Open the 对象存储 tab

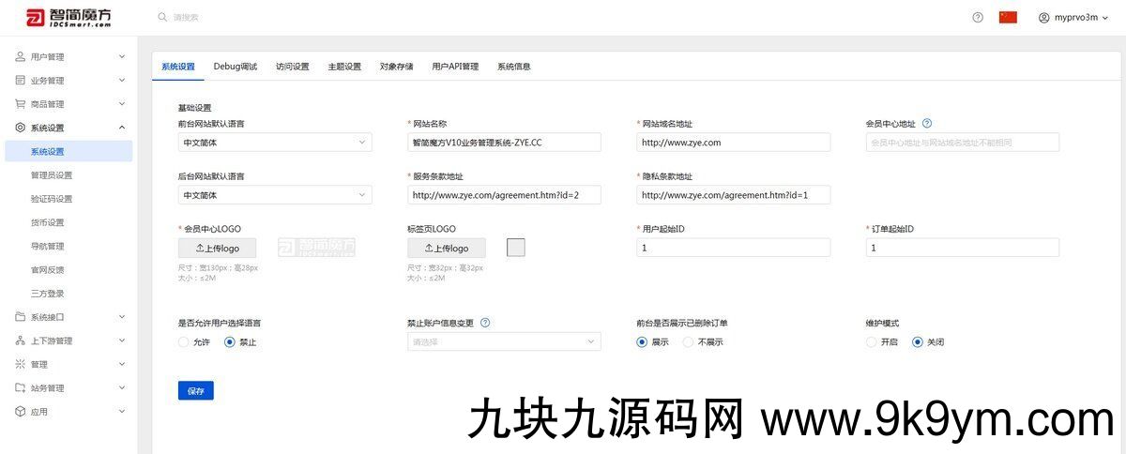point(396,67)
